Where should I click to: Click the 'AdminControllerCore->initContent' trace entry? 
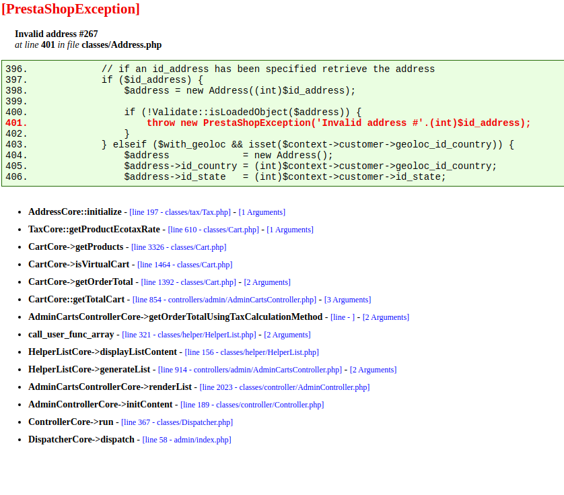[100, 405]
